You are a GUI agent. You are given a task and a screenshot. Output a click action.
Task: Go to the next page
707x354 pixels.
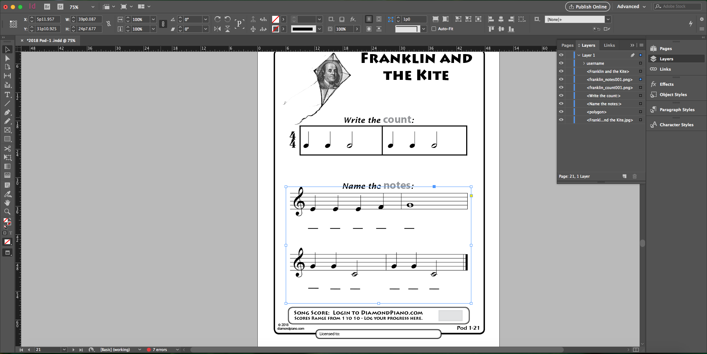(x=73, y=350)
